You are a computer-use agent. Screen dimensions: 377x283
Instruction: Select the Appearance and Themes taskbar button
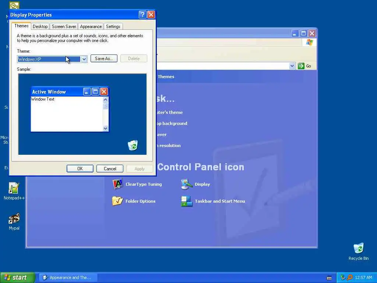point(68,277)
